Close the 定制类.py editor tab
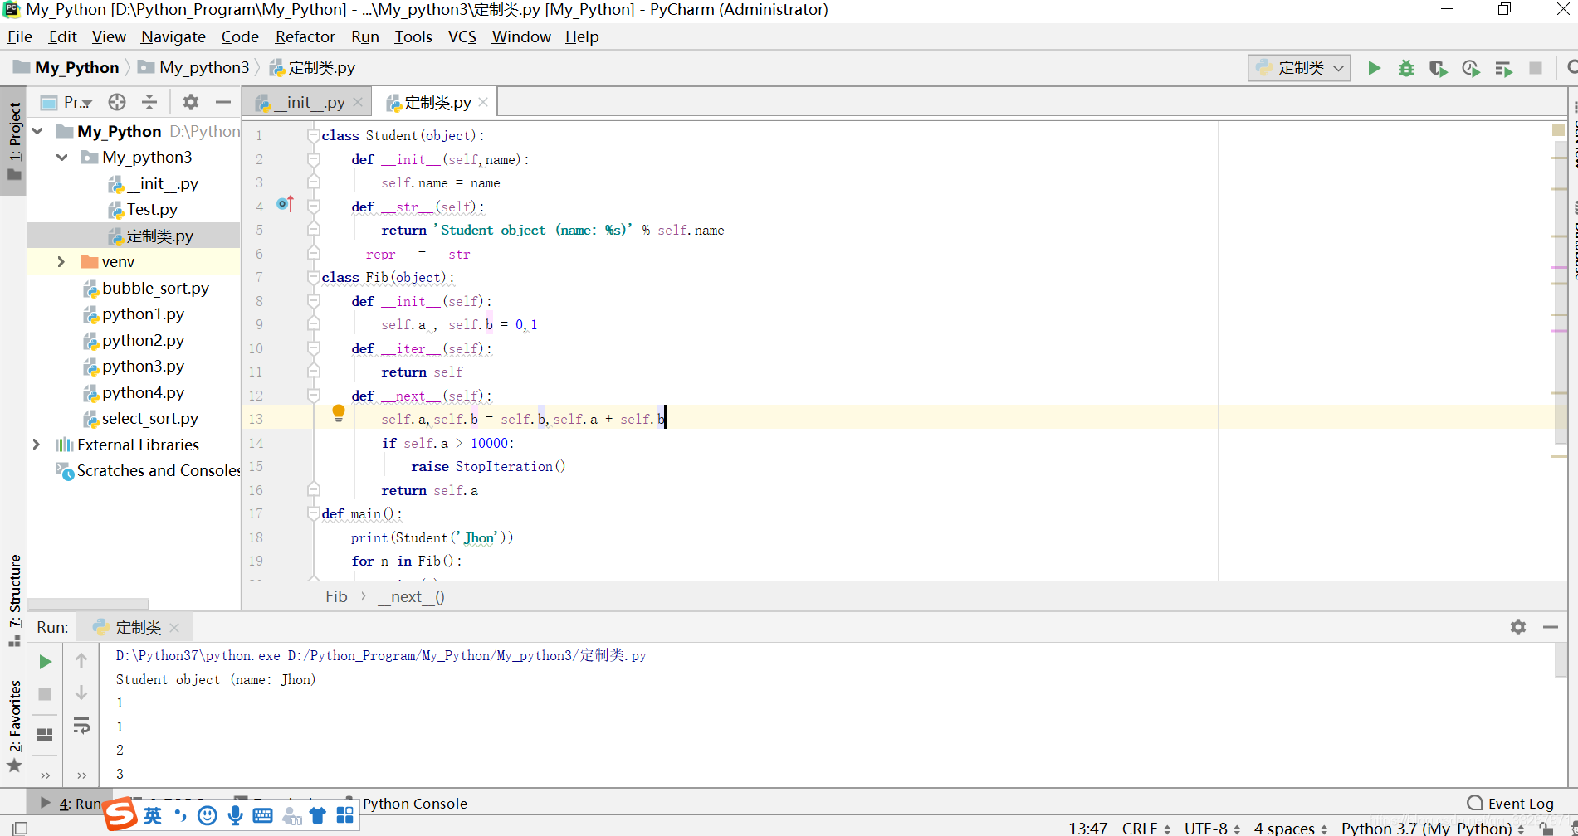Viewport: 1578px width, 836px height. [483, 102]
